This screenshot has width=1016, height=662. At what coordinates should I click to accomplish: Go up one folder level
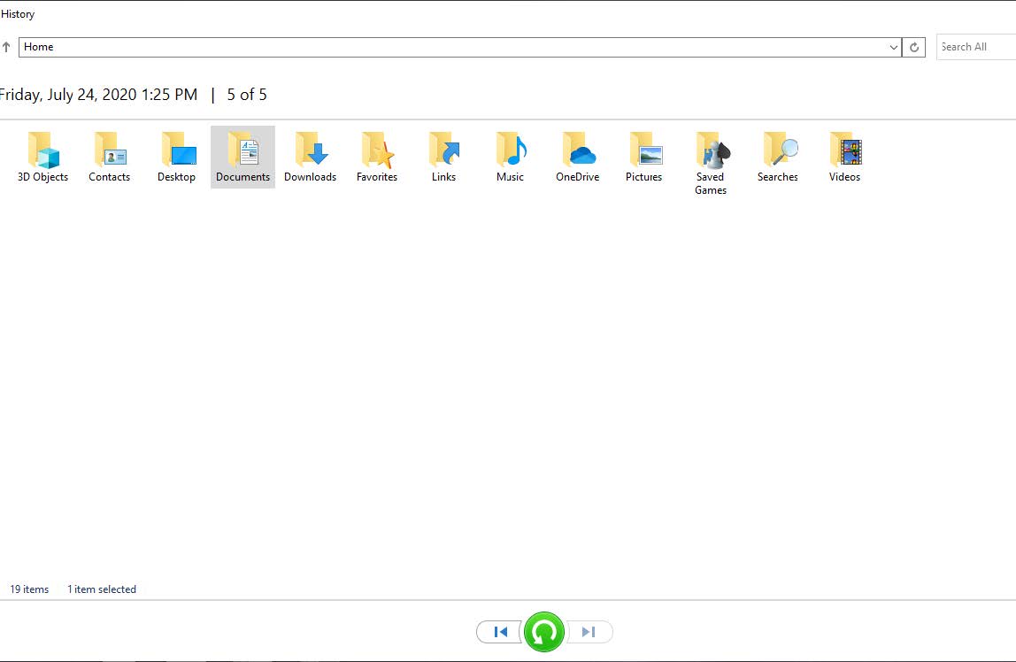(7, 47)
